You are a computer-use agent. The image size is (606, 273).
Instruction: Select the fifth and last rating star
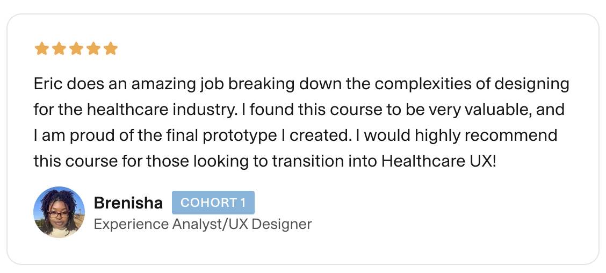click(110, 49)
